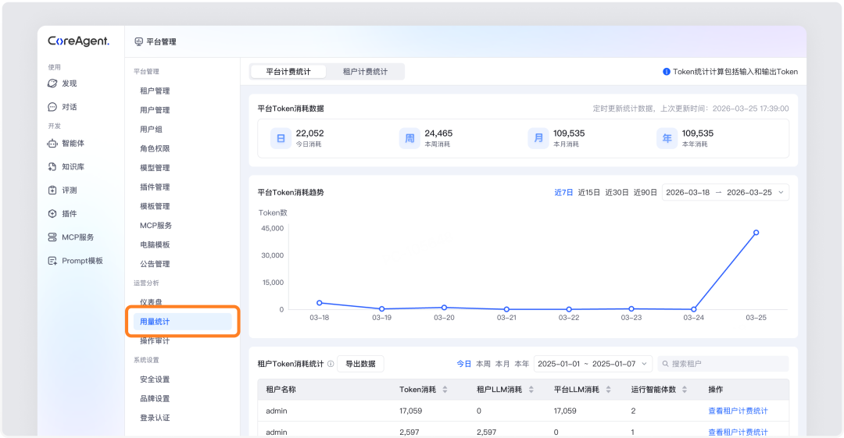Select 本月 tenant filter
Viewport: 844px width, 438px height.
pyautogui.click(x=502, y=364)
